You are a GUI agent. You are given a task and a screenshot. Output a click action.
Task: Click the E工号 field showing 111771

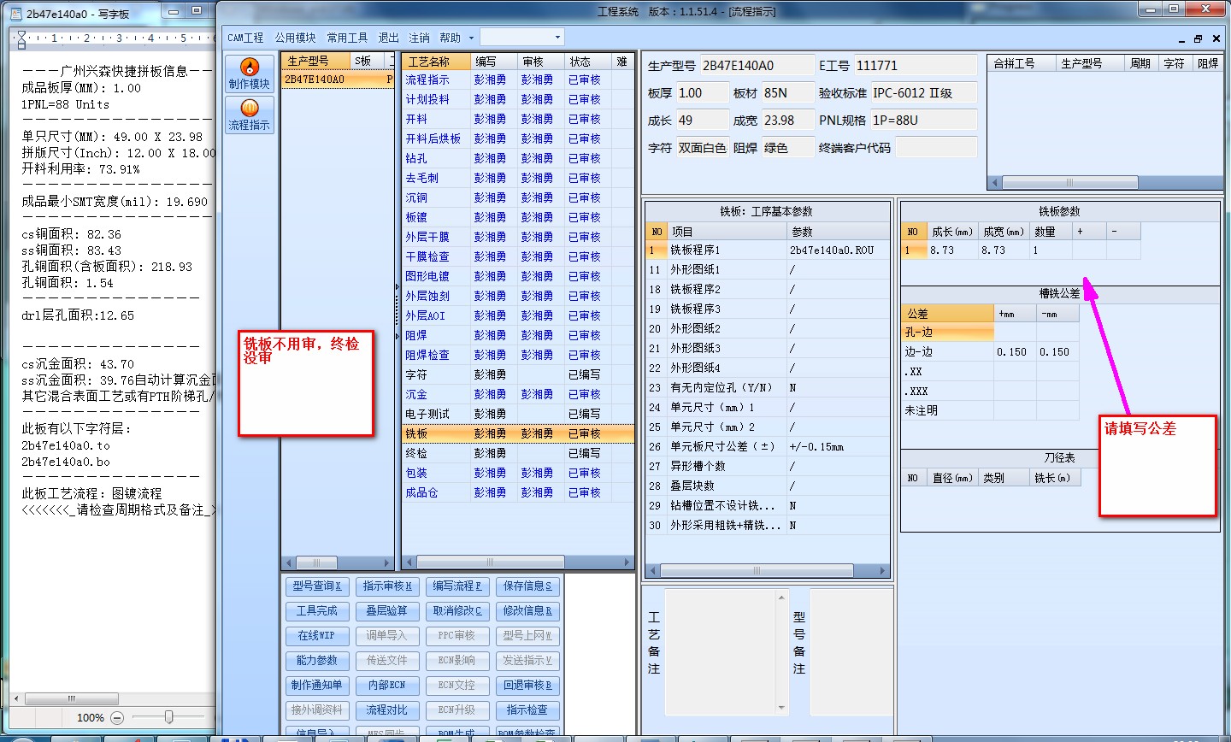(x=915, y=65)
